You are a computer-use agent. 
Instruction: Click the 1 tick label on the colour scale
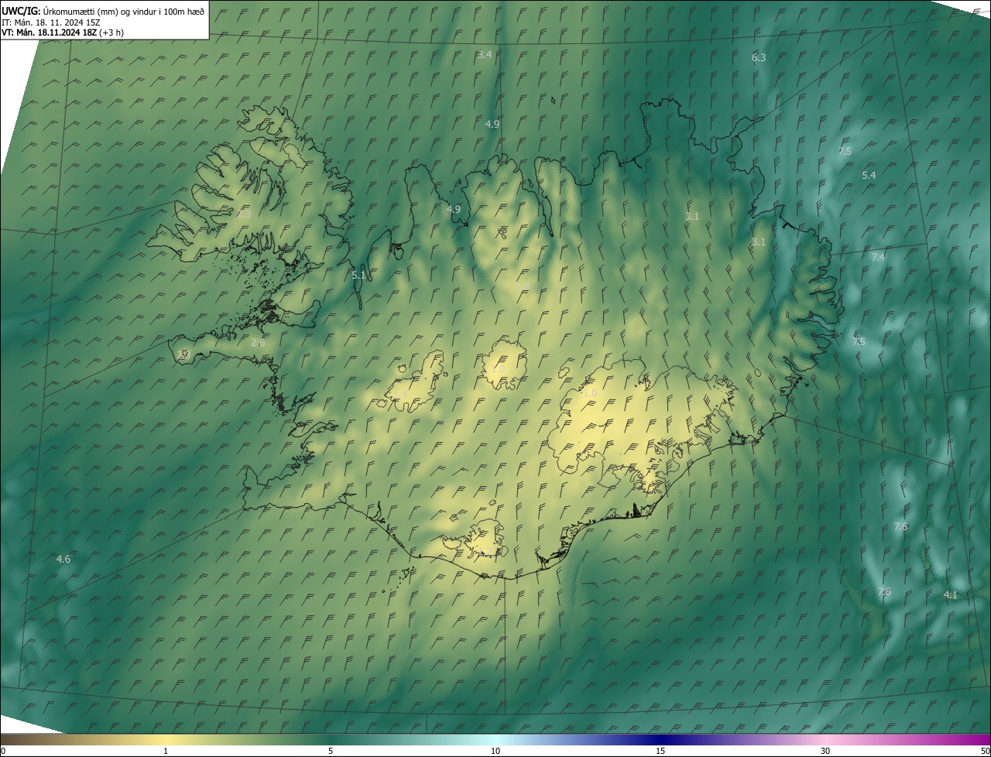(166, 751)
